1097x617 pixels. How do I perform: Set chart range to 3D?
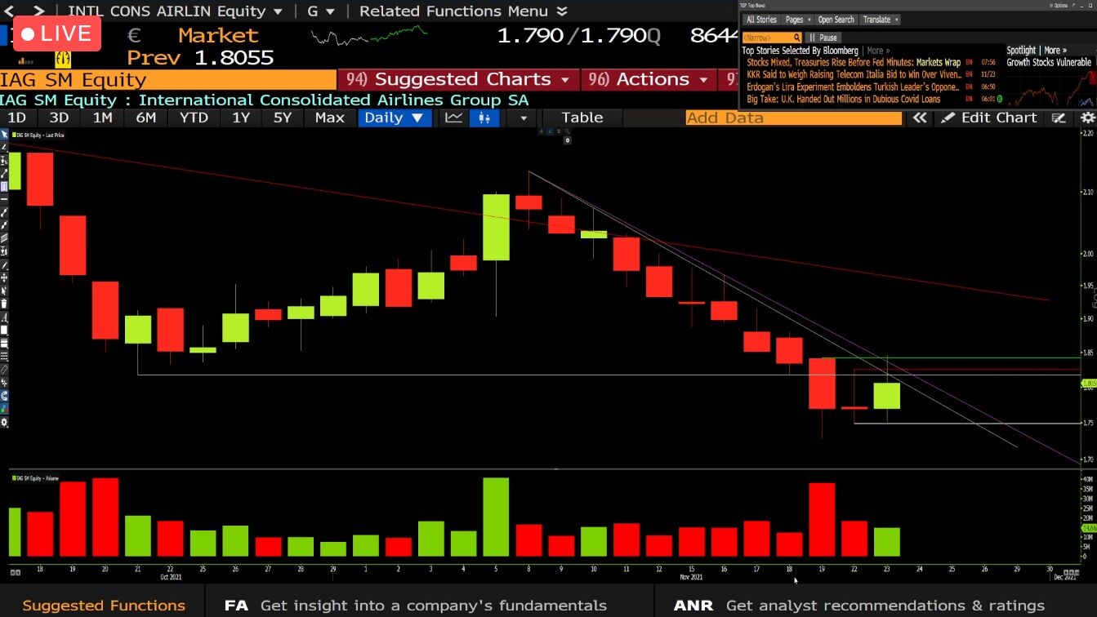(59, 118)
